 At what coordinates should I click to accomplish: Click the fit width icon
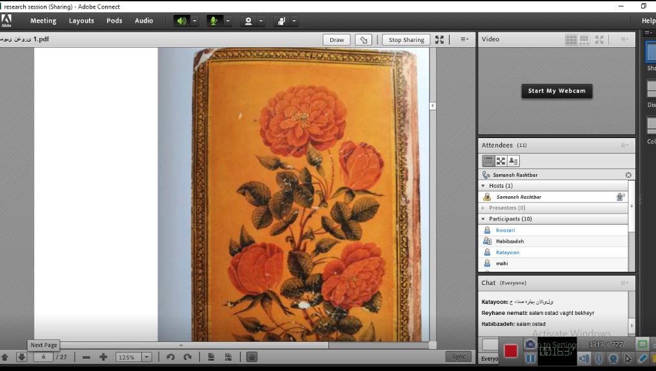click(x=228, y=357)
